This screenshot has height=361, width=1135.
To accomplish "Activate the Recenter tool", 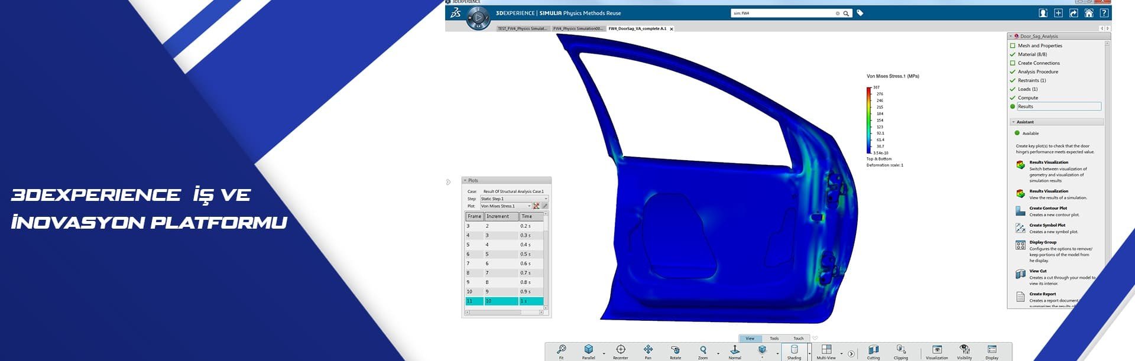I will click(621, 352).
